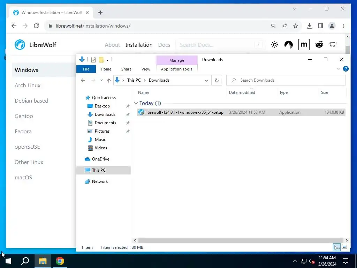Expand path chevron after This PC

(x=145, y=80)
